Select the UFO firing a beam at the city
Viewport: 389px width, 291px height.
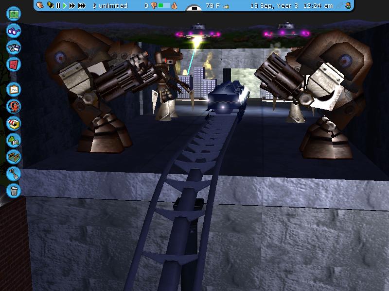[198, 32]
